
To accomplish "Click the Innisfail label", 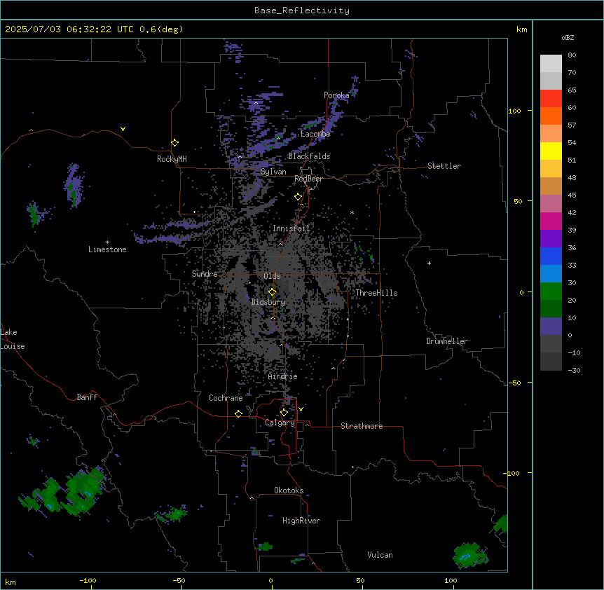I will click(291, 228).
